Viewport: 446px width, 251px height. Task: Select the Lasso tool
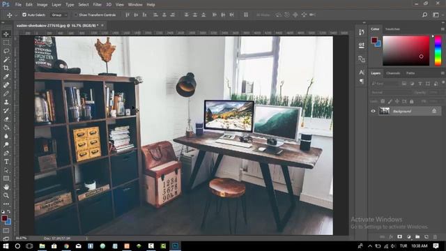tap(6, 51)
